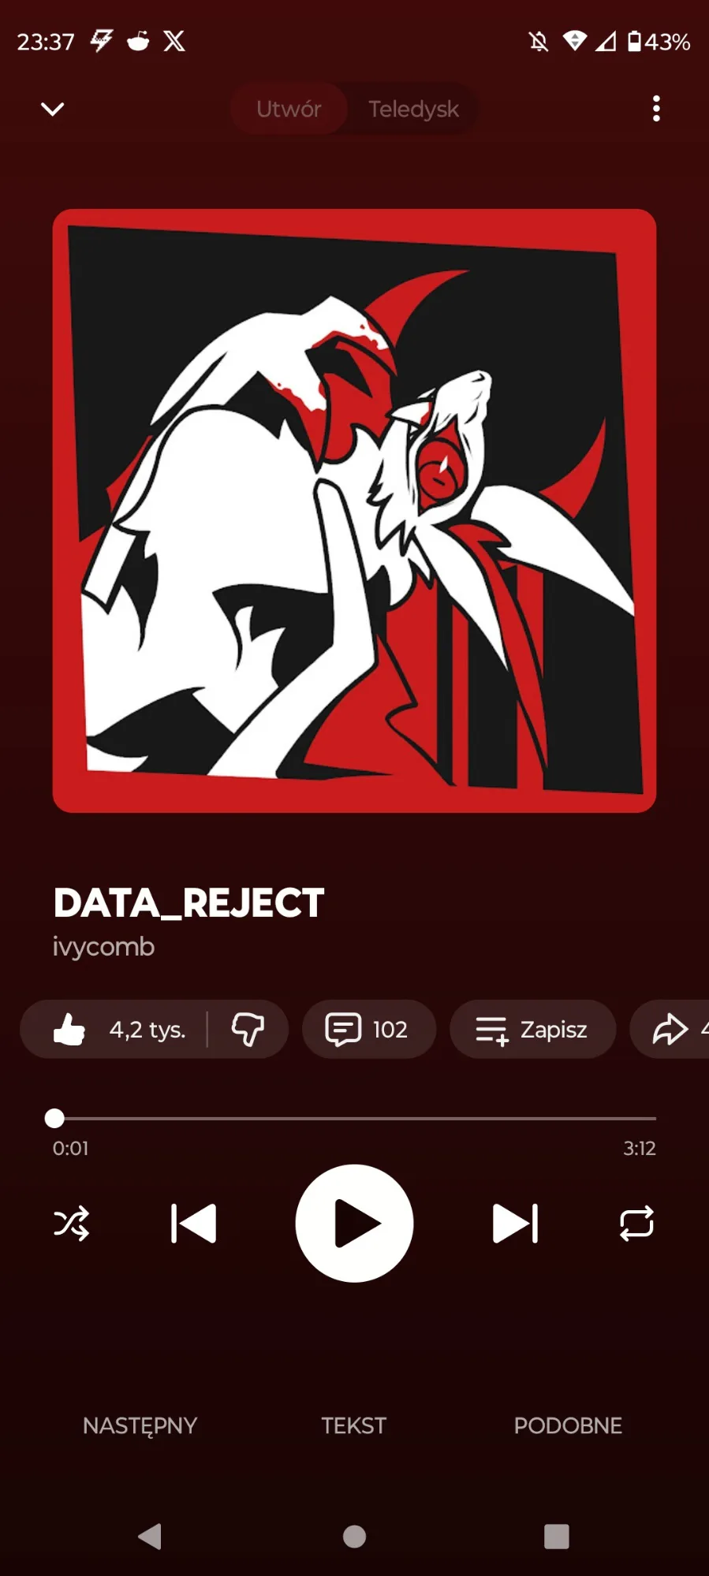Like the track with thumbs up
The height and width of the screenshot is (1576, 709).
click(x=115, y=1030)
